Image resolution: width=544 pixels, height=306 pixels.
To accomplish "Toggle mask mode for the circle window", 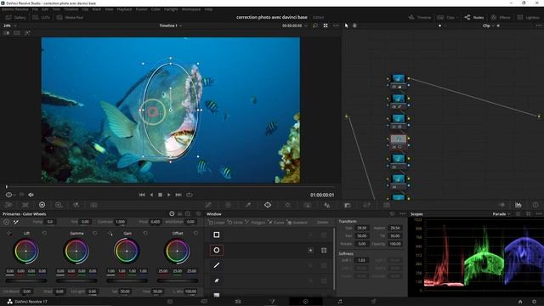I will [324, 250].
